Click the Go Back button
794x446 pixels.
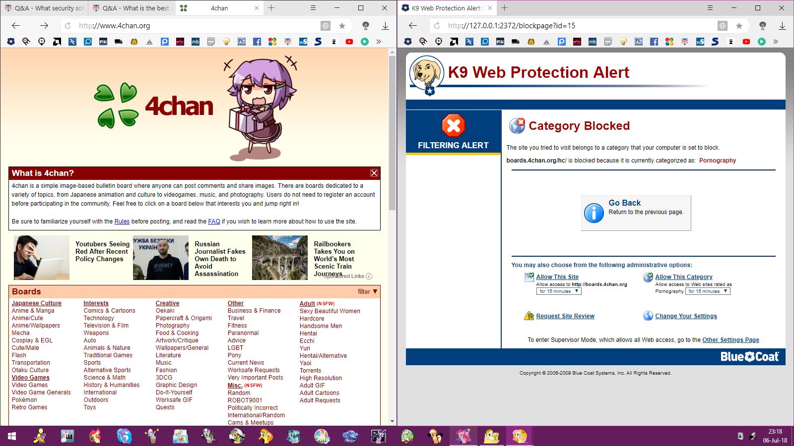636,213
